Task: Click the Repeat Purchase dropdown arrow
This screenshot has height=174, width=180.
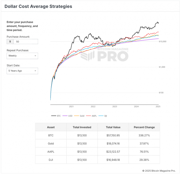Action: (35, 56)
